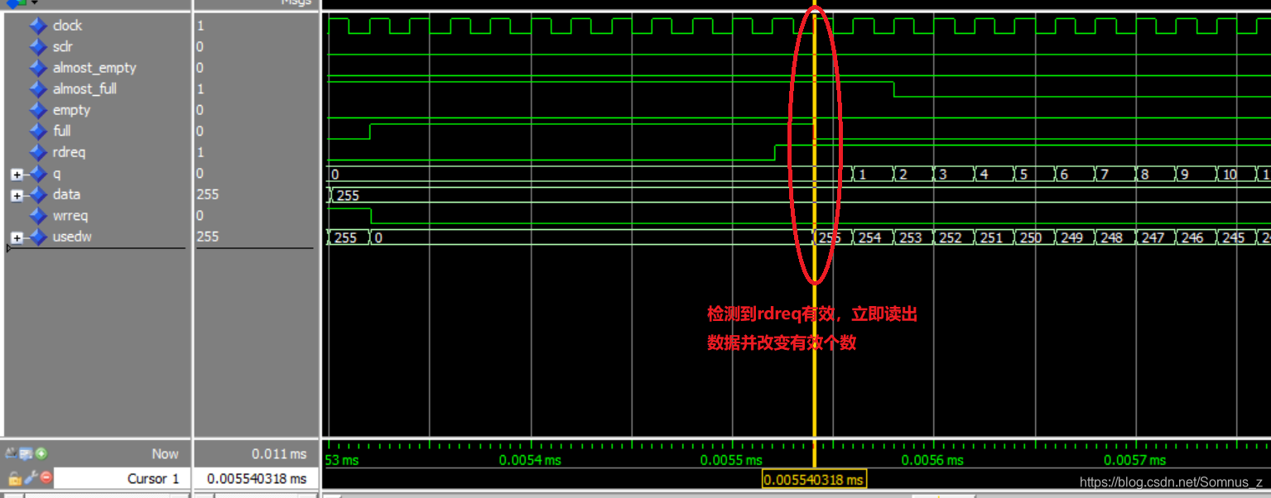This screenshot has width=1271, height=498.
Task: Toggle the lock on Cursor 1
Action: (14, 478)
